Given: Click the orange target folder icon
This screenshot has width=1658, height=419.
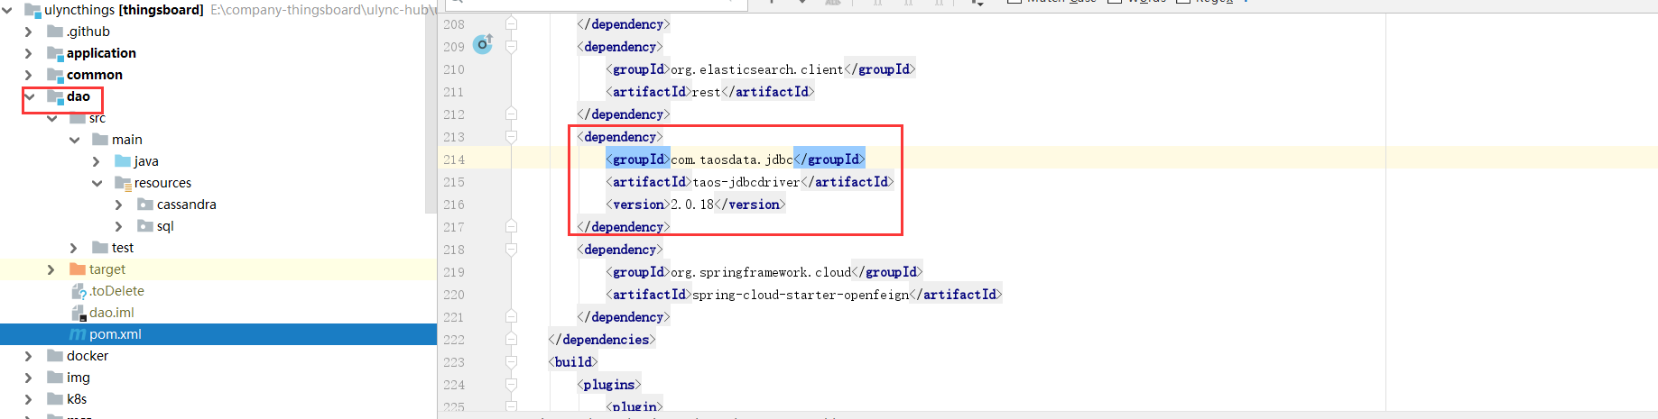Looking at the screenshot, I should pyautogui.click(x=78, y=269).
